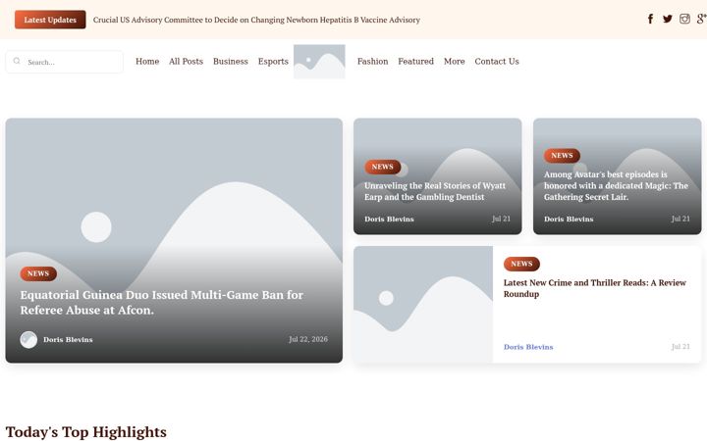Click Jul 21 date on Crime Thriller card
Image resolution: width=707 pixels, height=441 pixels.
tap(680, 347)
